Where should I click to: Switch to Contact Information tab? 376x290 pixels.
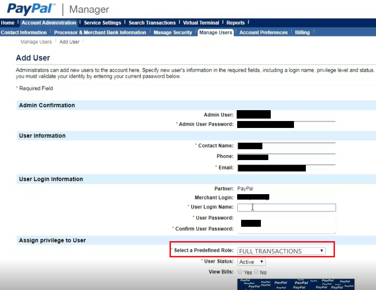coord(24,33)
